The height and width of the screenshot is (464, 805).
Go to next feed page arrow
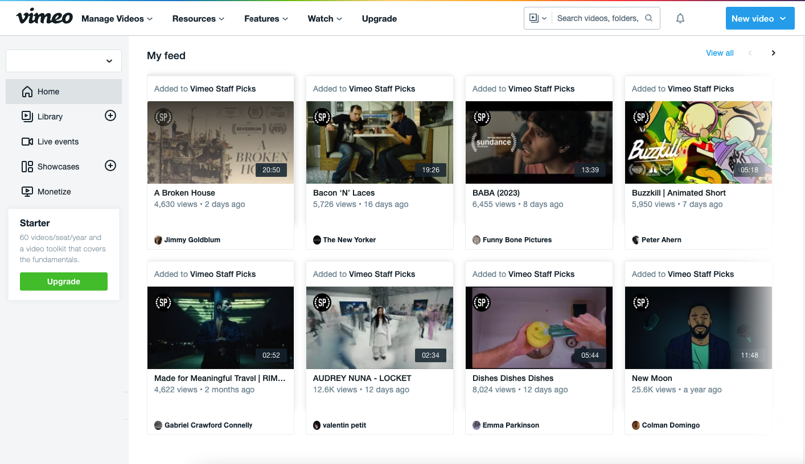coord(773,53)
